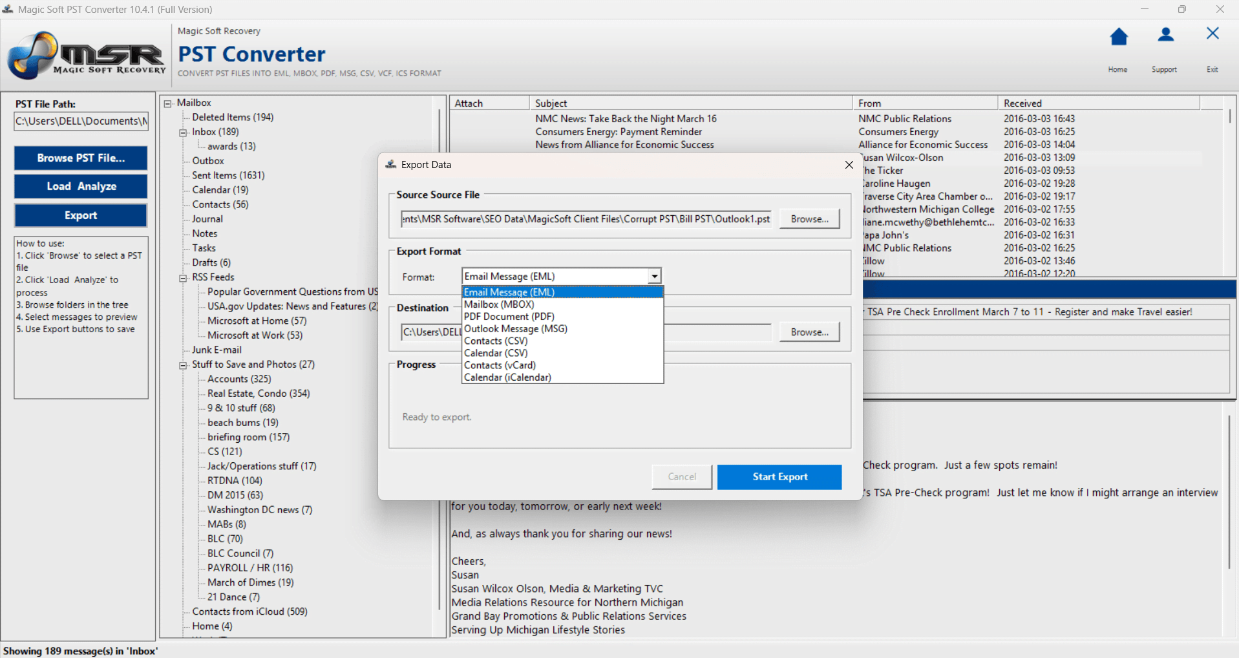Choose Mailbox (MBOX) format option
The width and height of the screenshot is (1239, 658).
[563, 304]
